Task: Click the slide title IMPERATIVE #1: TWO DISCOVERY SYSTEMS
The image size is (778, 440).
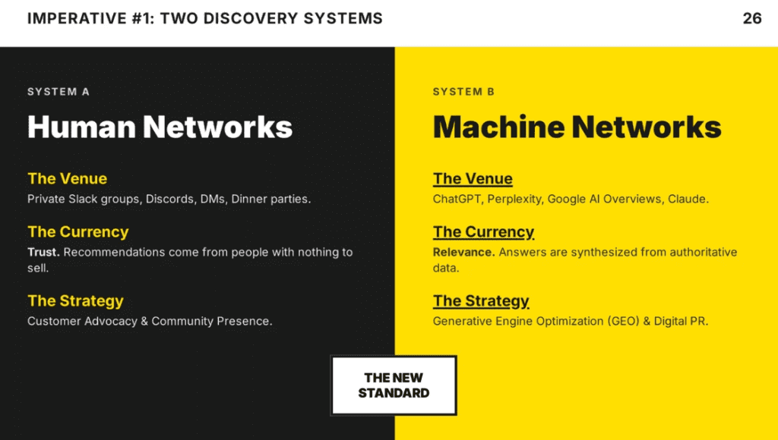Action: 205,18
